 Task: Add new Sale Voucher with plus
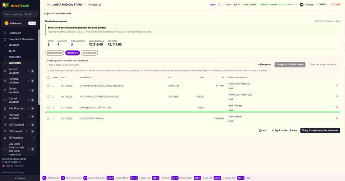click(32, 108)
